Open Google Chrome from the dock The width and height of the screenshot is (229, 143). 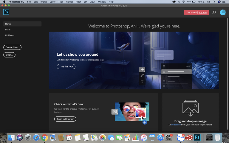44,138
